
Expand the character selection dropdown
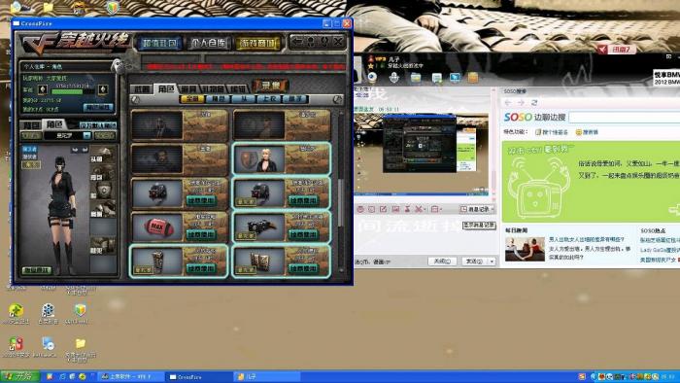click(86, 136)
